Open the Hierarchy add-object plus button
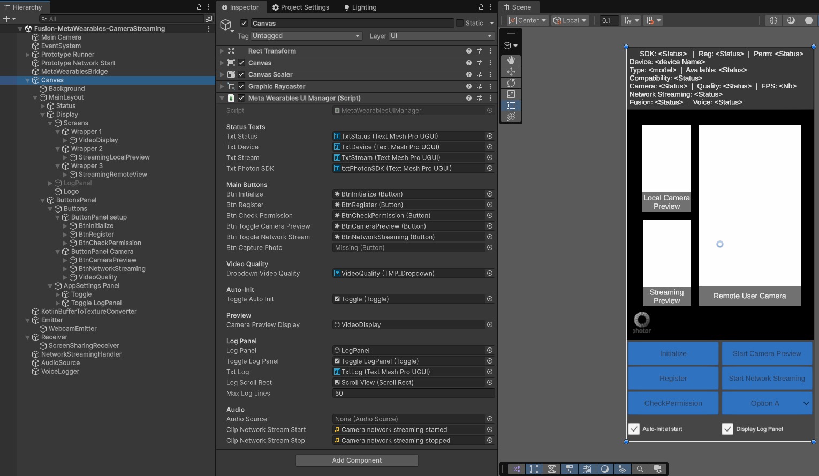The image size is (819, 476). (6, 19)
